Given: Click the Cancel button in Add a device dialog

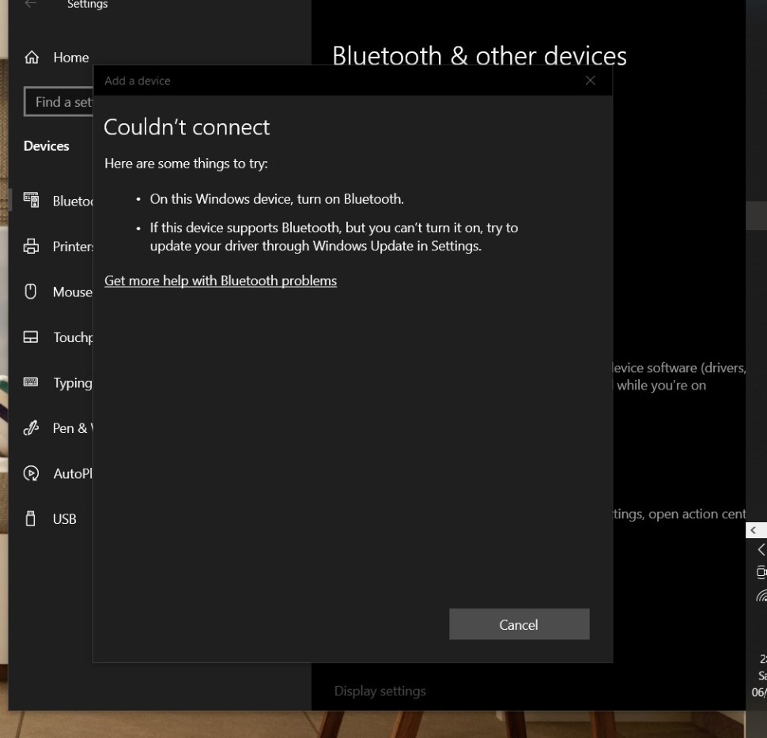Looking at the screenshot, I should coord(519,624).
